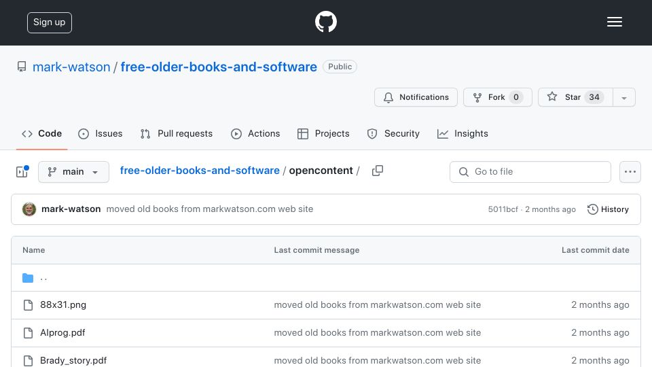Click the Notifications button
652x367 pixels.
point(416,97)
